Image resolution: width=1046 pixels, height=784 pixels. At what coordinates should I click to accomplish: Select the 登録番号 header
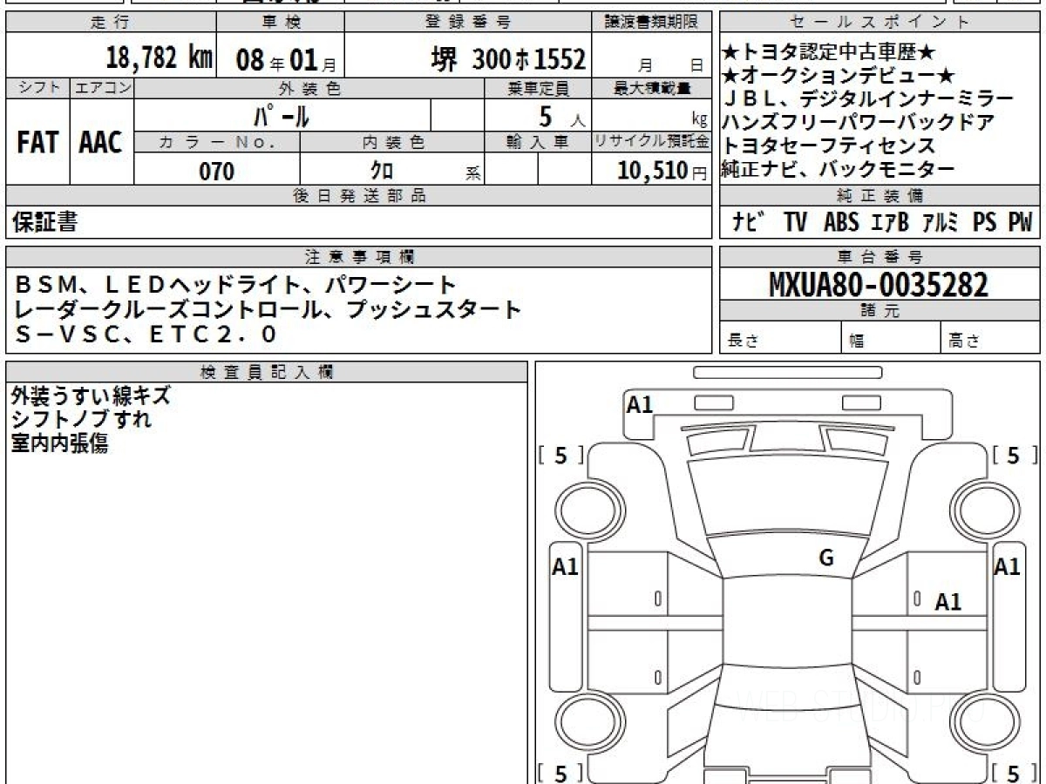(468, 23)
